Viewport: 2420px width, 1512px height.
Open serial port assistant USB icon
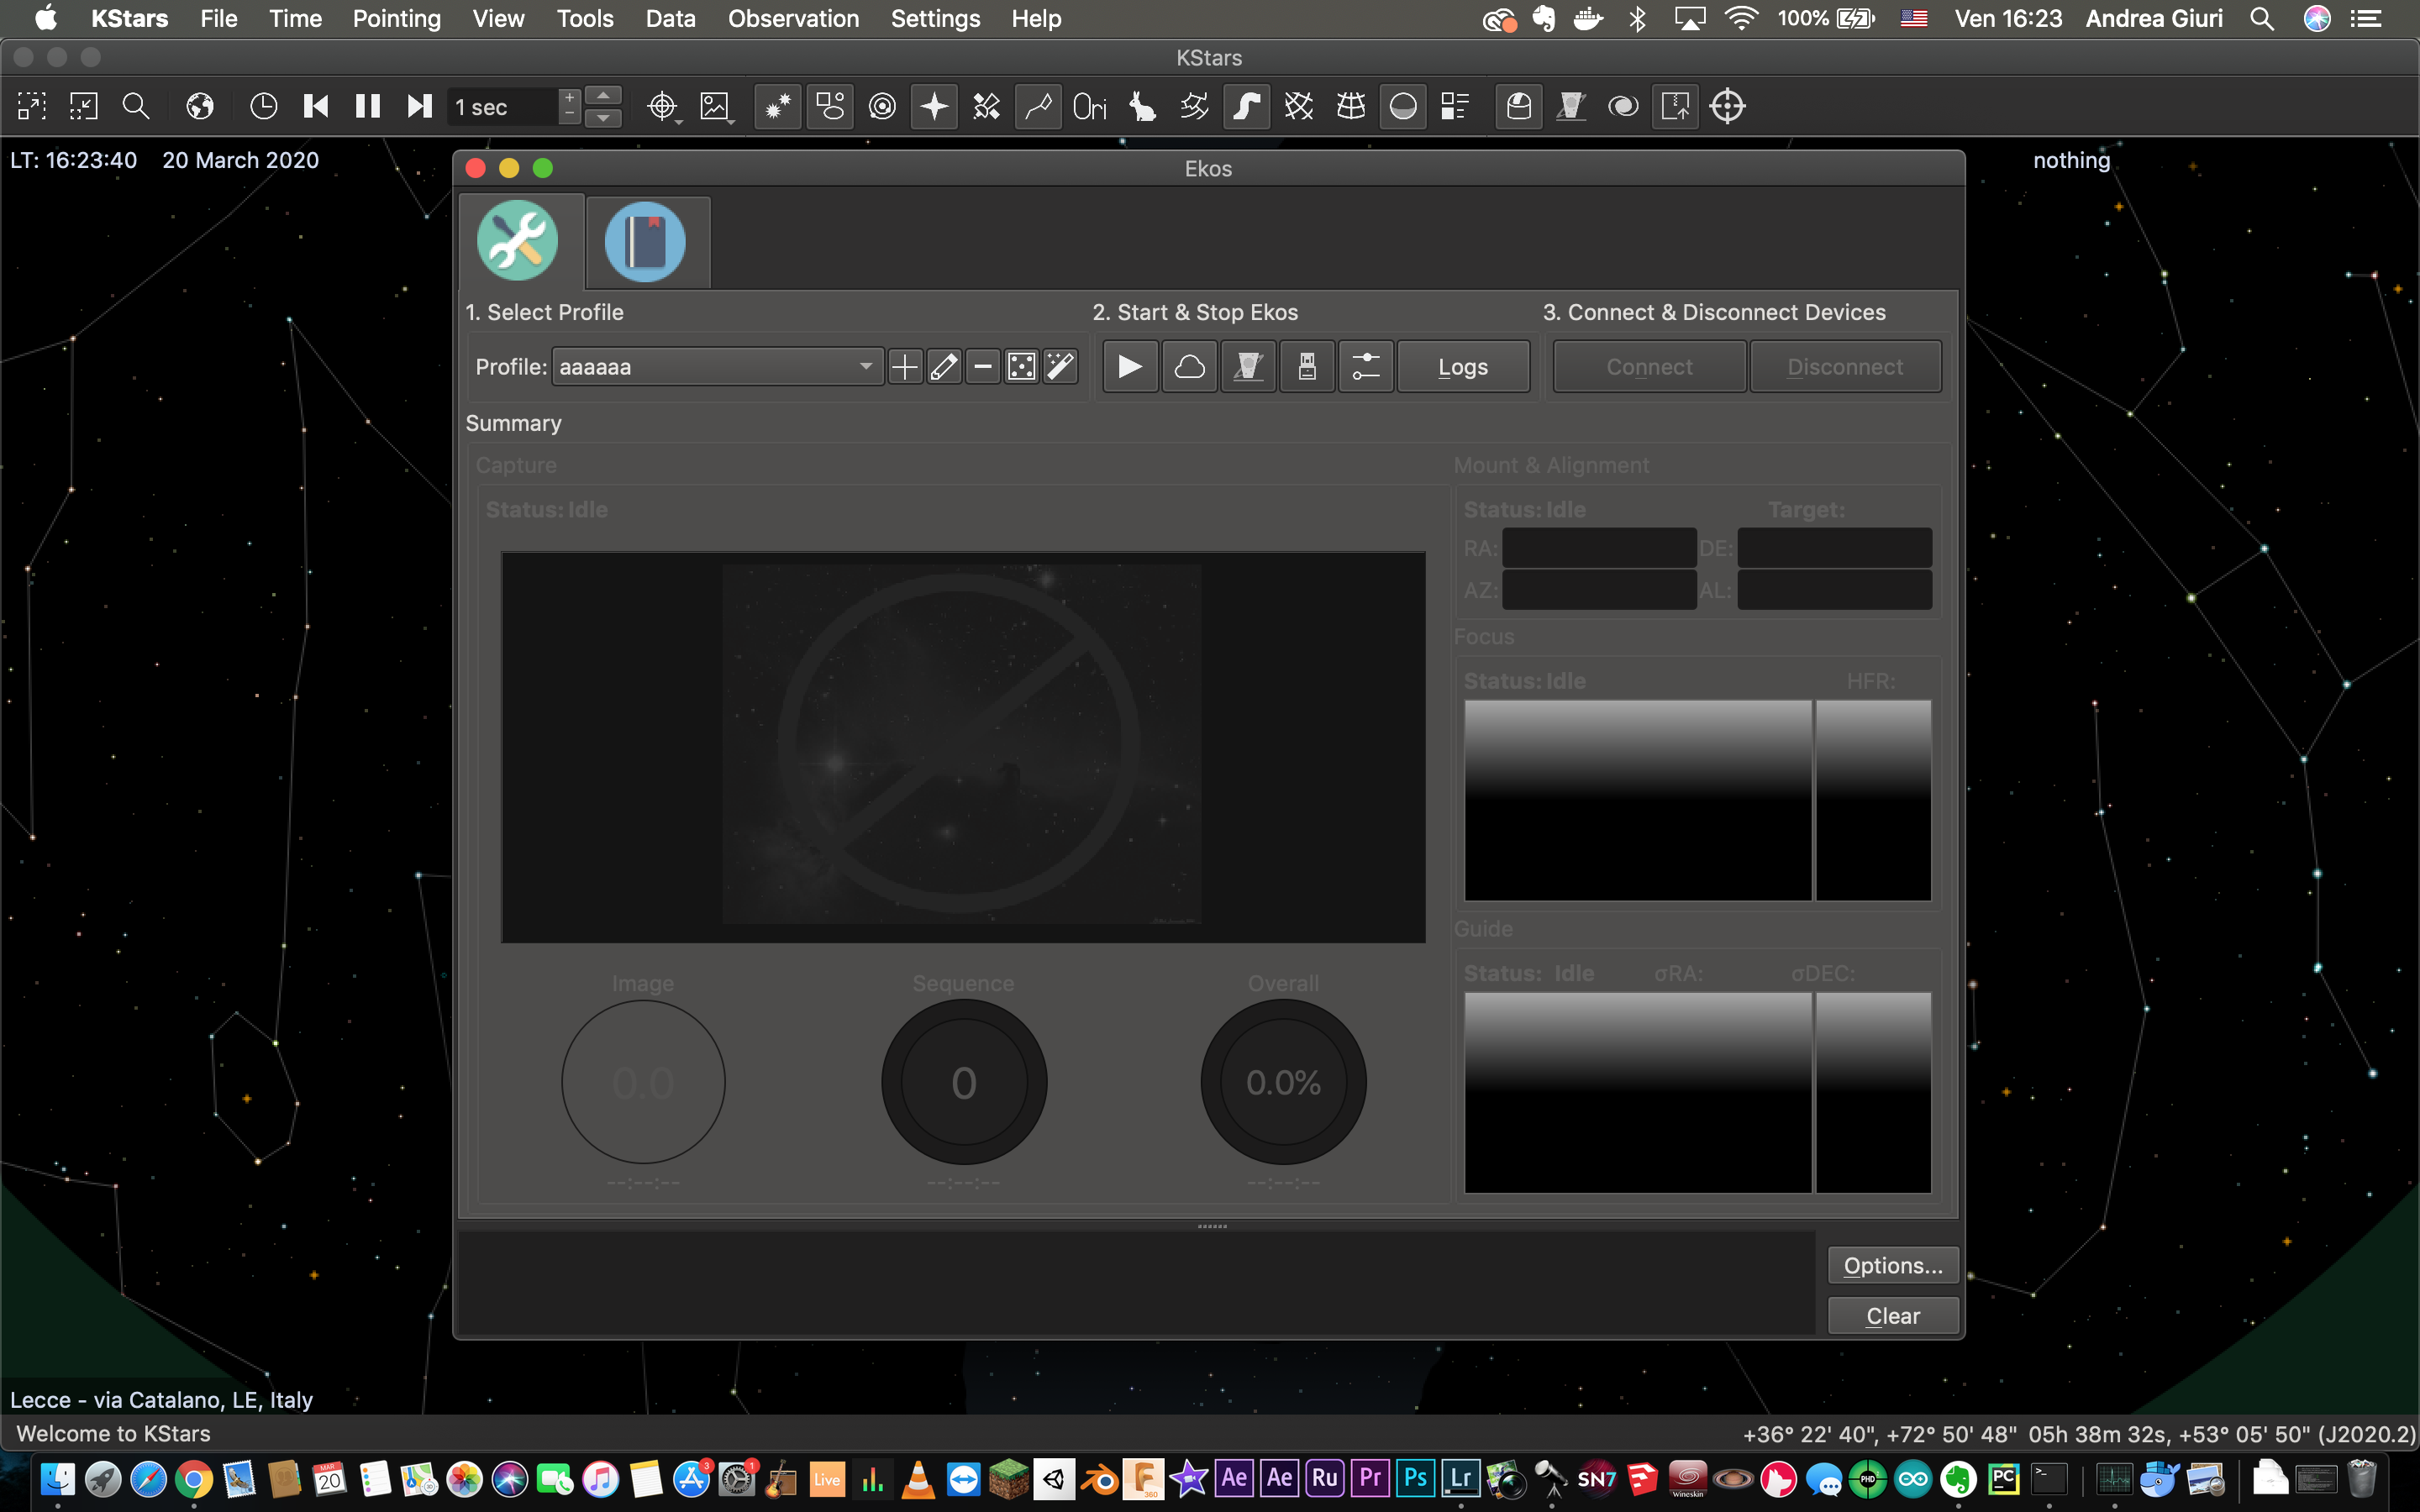tap(1307, 367)
